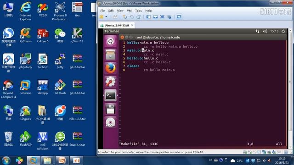The height and width of the screenshot is (165, 294).
Task: Open Turbo C desktop shortcut
Action: (x=43, y=61)
